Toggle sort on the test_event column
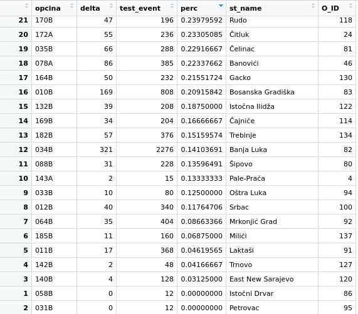The width and height of the screenshot is (358, 314). click(172, 6)
